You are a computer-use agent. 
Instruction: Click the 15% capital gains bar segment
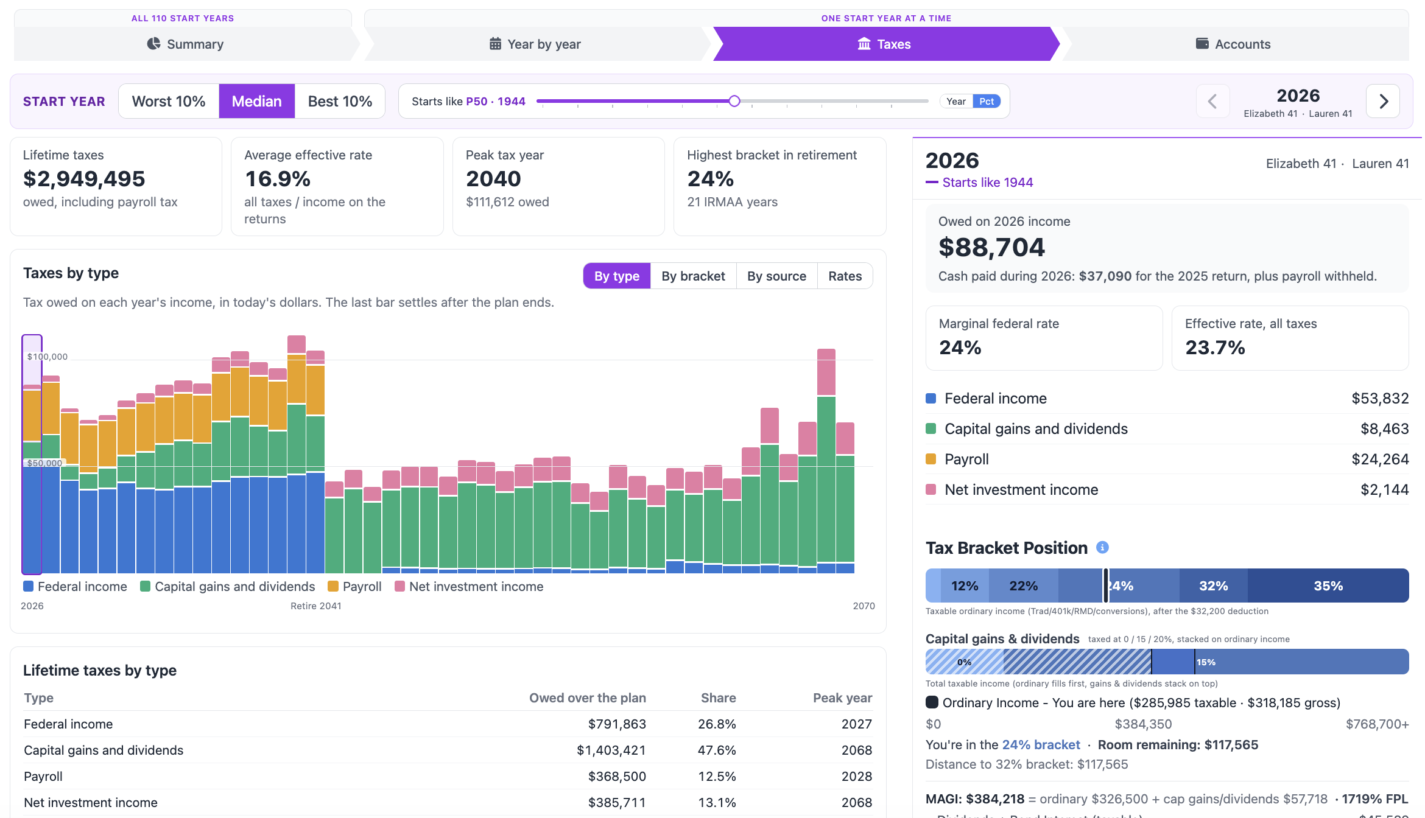tap(1301, 662)
